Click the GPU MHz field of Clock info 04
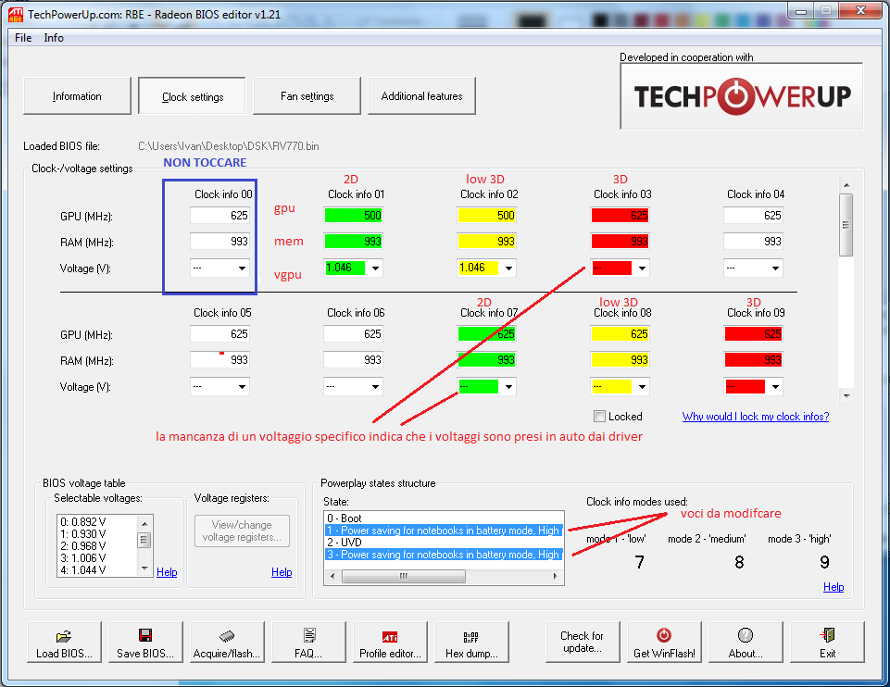Viewport: 890px width, 687px height. click(x=753, y=216)
